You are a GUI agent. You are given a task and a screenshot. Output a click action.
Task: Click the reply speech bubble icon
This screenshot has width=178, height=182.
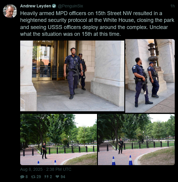tap(22, 177)
